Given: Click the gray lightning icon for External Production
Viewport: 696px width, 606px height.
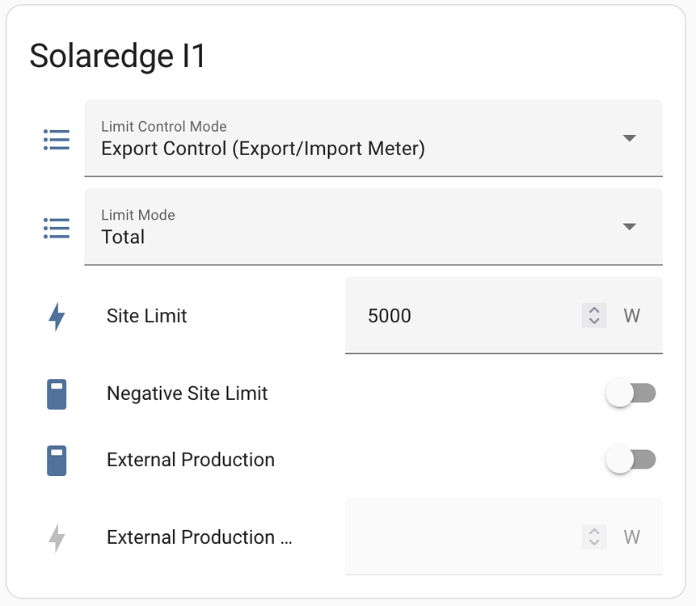Looking at the screenshot, I should 55,537.
